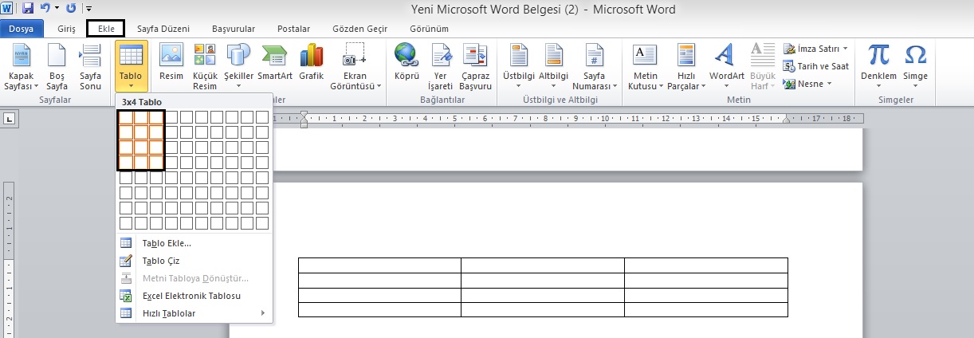The width and height of the screenshot is (974, 338).
Task: Save document using quick access toolbar
Action: click(28, 10)
